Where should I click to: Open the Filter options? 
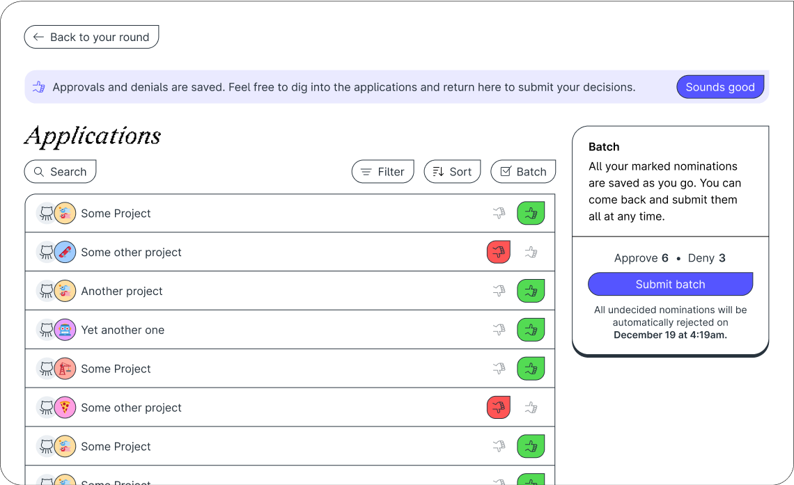tap(382, 171)
